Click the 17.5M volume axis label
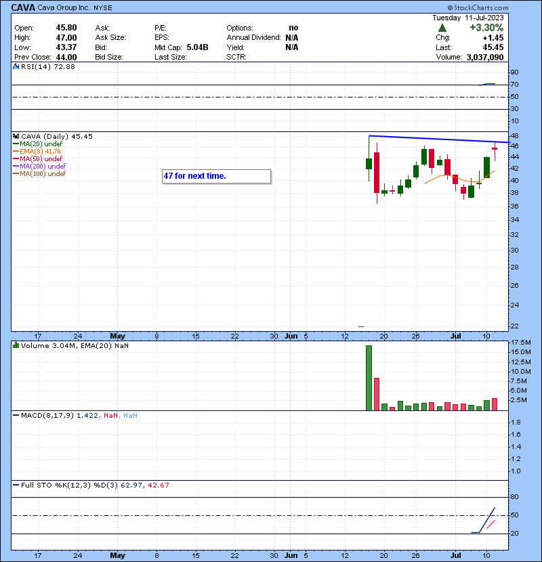Screen dimensions: 542x562 [x=521, y=343]
